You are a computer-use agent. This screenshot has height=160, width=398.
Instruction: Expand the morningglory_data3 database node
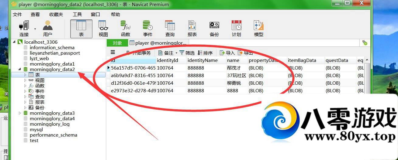coord(20,113)
